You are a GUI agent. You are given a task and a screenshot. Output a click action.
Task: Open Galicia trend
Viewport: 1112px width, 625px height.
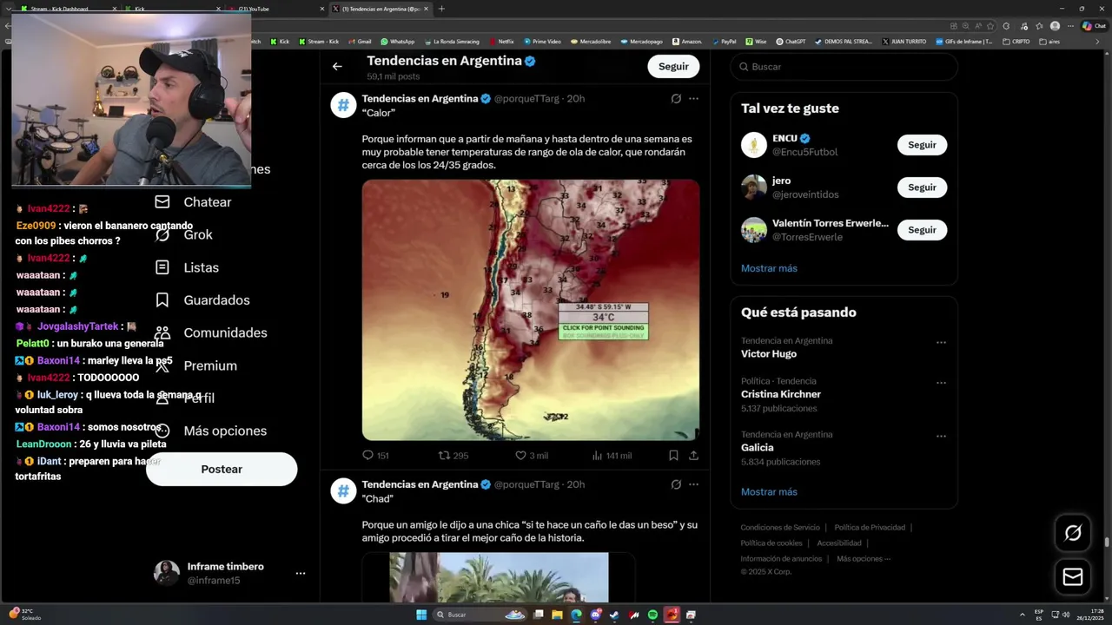[x=757, y=448]
